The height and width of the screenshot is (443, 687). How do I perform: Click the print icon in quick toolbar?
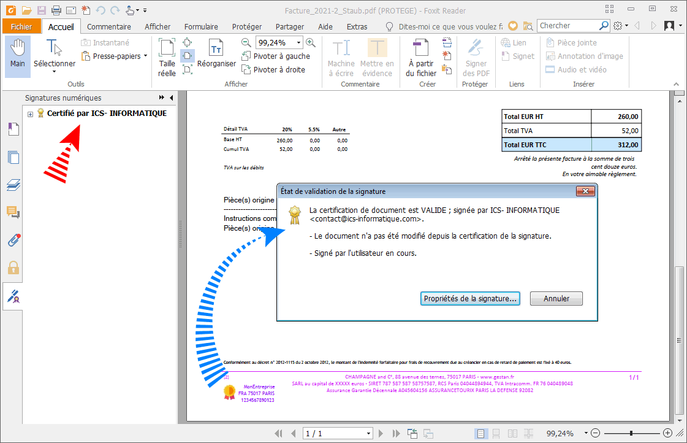pyautogui.click(x=56, y=10)
